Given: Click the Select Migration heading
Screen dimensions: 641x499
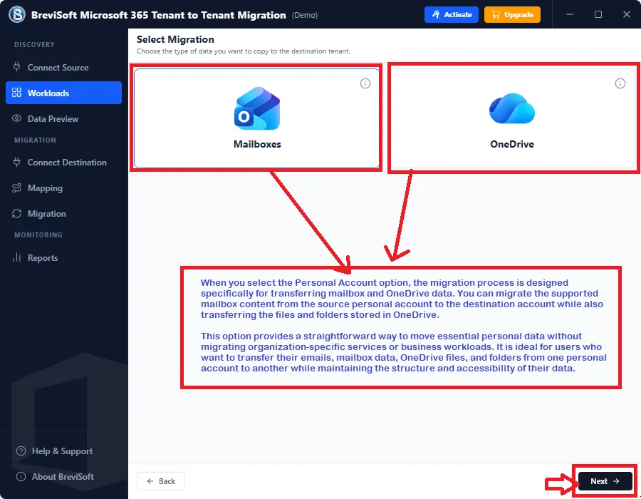Looking at the screenshot, I should (175, 39).
